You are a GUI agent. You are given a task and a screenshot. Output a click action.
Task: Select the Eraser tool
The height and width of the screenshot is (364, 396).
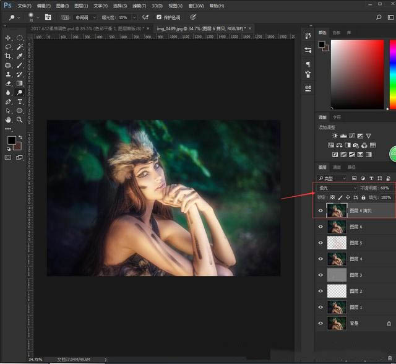pyautogui.click(x=8, y=84)
